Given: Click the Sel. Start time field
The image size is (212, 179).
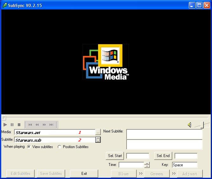Looking at the screenshot, I should [x=138, y=156].
